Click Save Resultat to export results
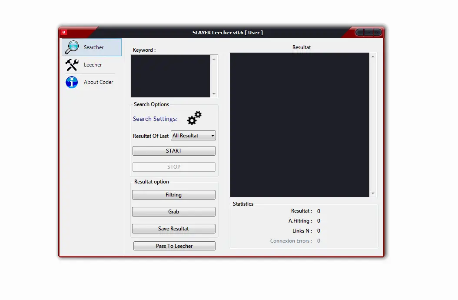 click(173, 228)
